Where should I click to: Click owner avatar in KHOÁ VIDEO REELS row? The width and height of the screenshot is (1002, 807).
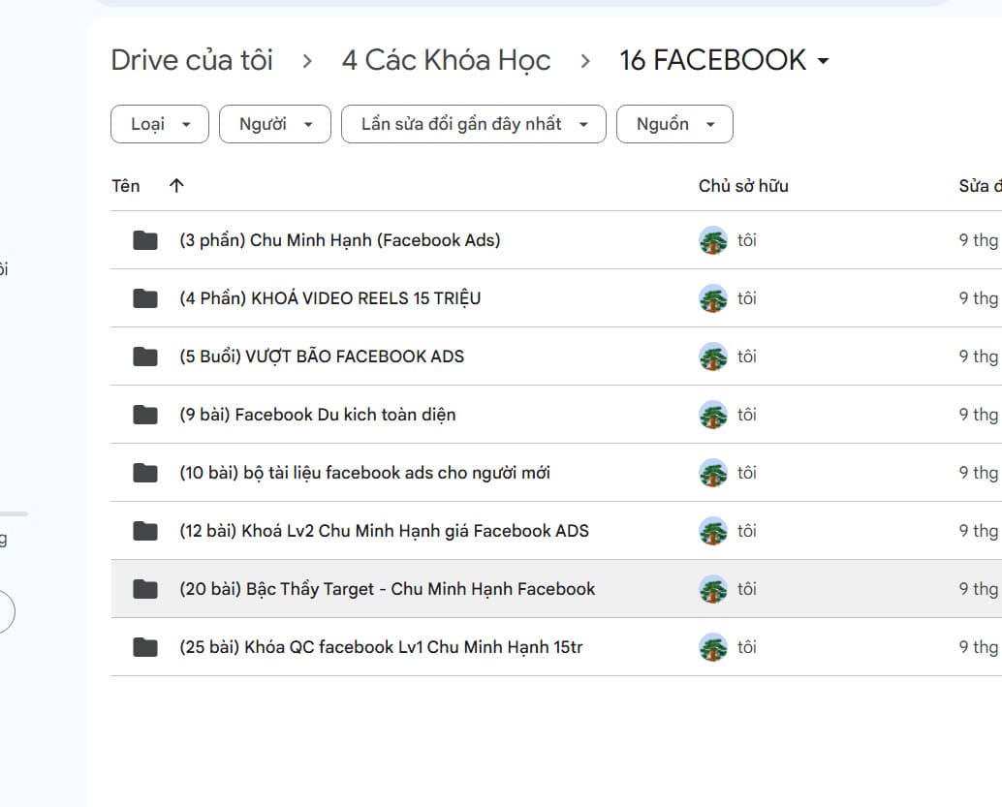coord(713,298)
